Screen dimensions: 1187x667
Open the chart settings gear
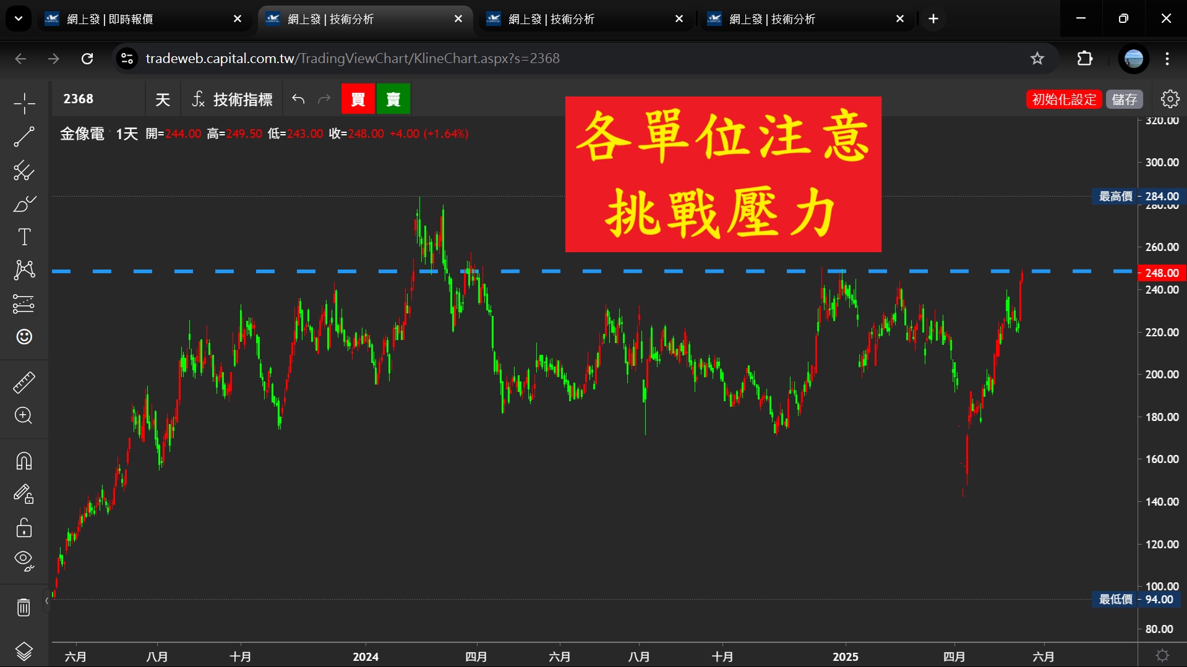click(x=1170, y=99)
